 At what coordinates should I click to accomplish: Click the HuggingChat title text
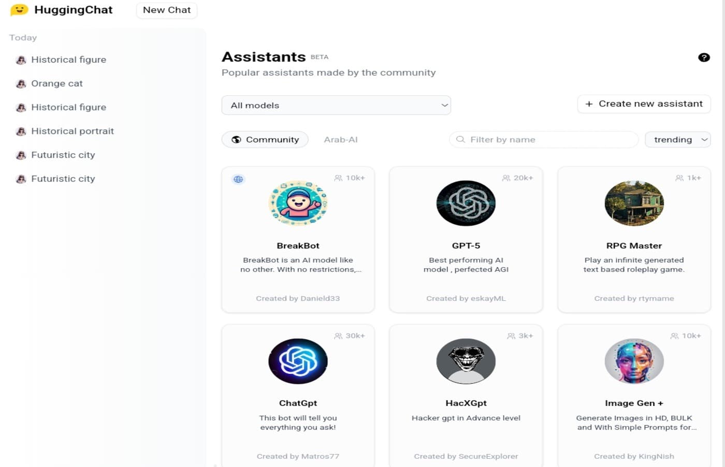73,10
